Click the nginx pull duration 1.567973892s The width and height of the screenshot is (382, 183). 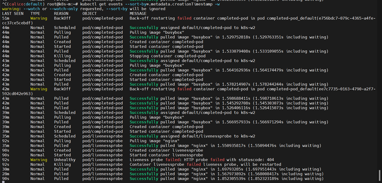pyautogui.click(x=231, y=174)
